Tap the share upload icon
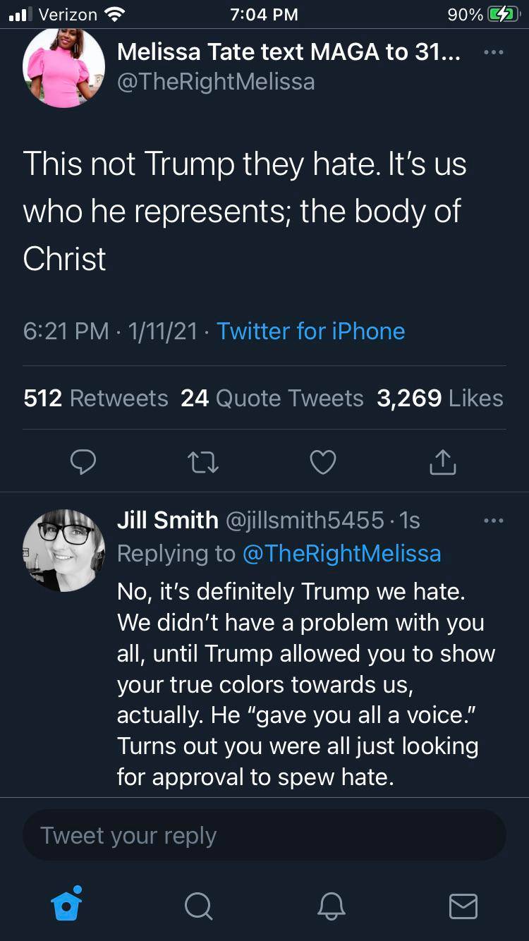Screen dimensions: 529x941 click(443, 462)
